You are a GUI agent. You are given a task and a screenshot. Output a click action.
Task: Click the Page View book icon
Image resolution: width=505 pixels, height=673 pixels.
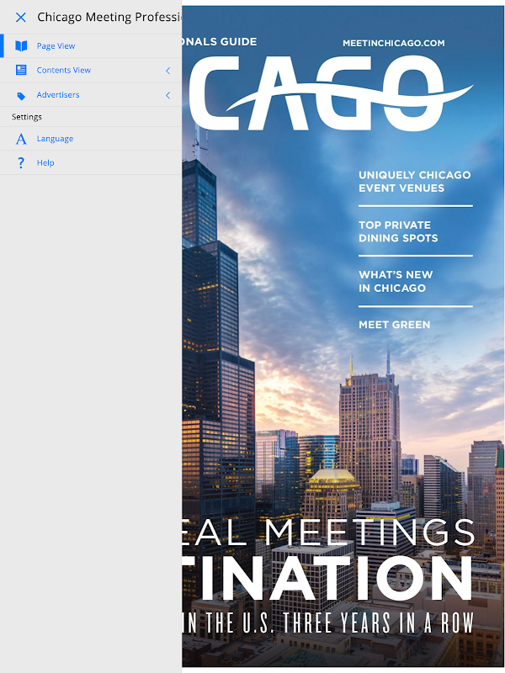(x=21, y=46)
